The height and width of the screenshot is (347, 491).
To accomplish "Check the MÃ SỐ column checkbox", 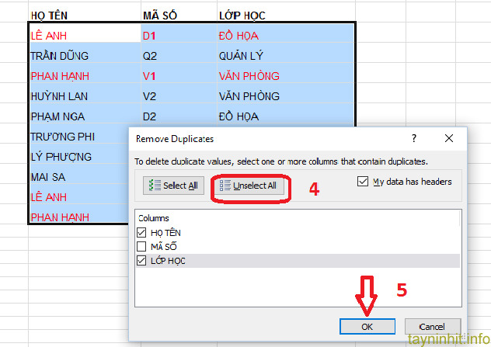I will (x=141, y=246).
